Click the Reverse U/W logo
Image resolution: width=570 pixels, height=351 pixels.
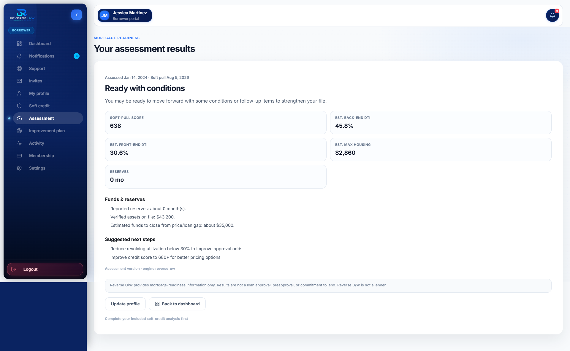[22, 15]
